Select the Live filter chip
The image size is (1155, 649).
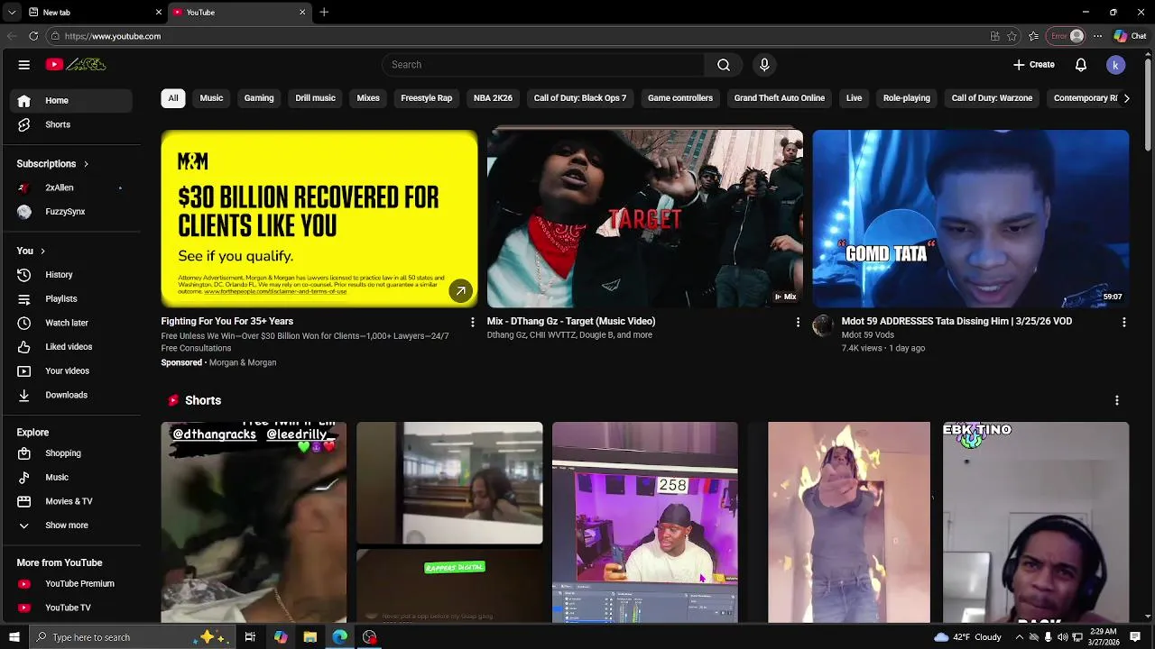[x=854, y=98]
